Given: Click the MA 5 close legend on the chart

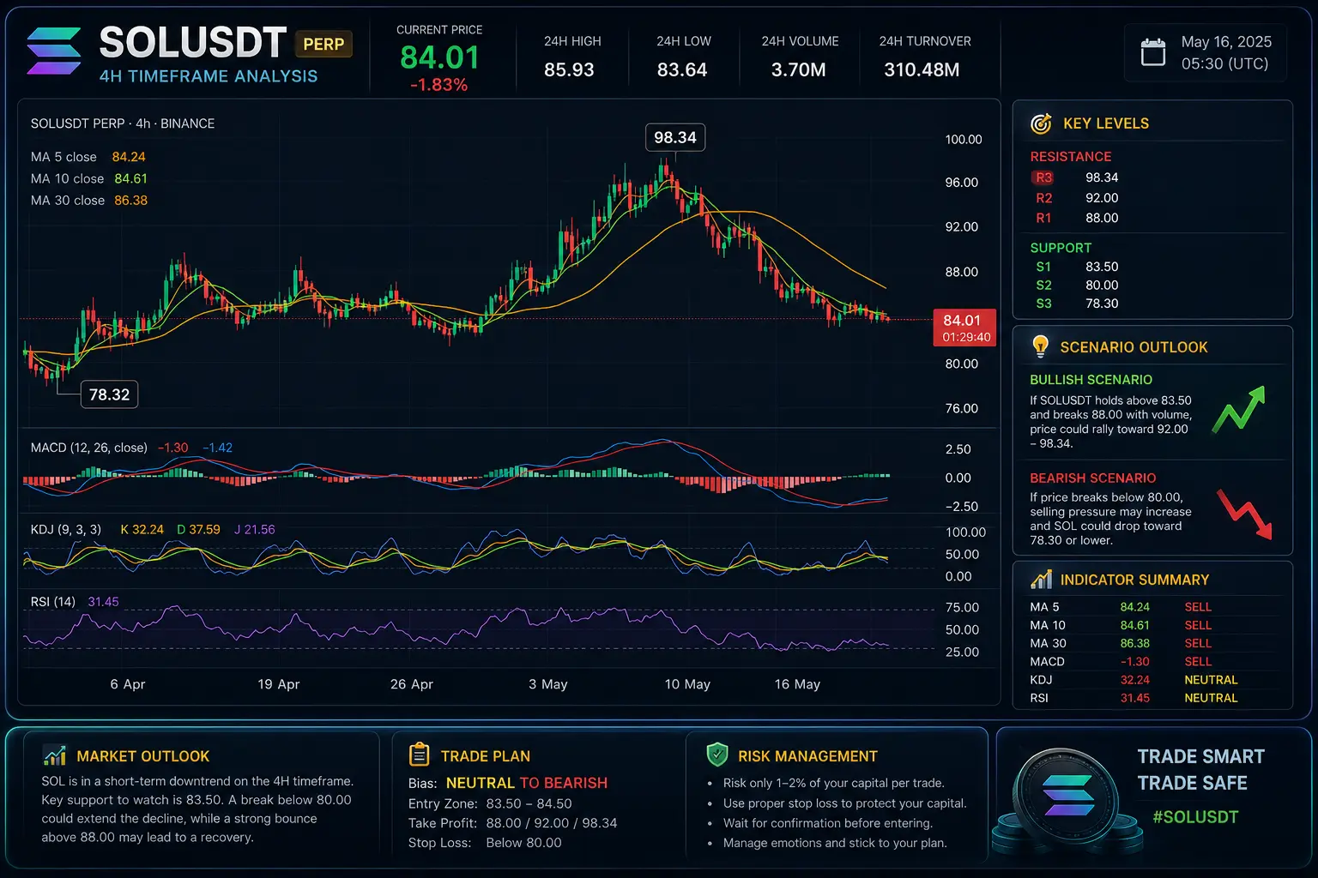Looking at the screenshot, I should [x=88, y=157].
